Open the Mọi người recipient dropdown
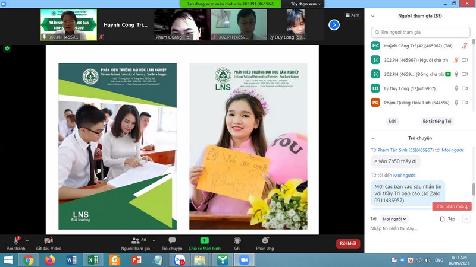The width and height of the screenshot is (476, 267). [393, 219]
